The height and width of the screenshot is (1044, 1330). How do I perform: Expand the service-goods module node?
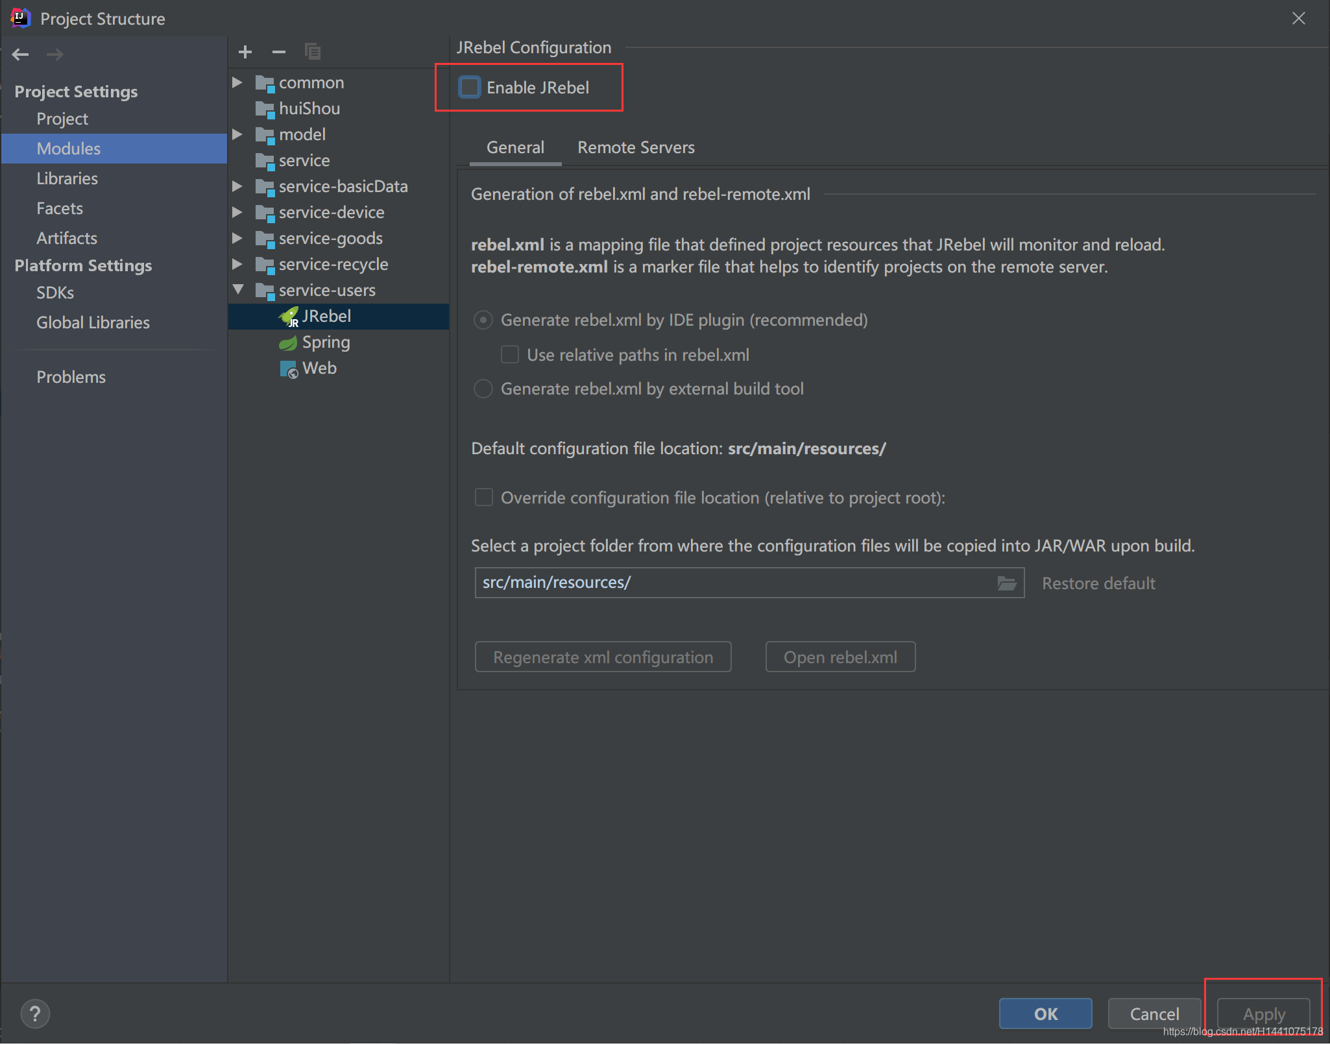pyautogui.click(x=237, y=238)
